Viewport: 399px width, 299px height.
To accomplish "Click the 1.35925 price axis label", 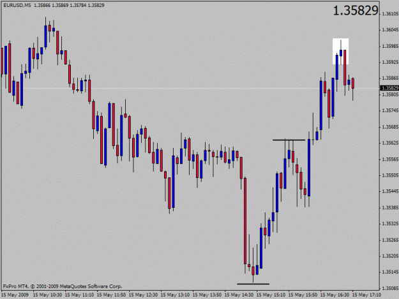I will point(390,62).
